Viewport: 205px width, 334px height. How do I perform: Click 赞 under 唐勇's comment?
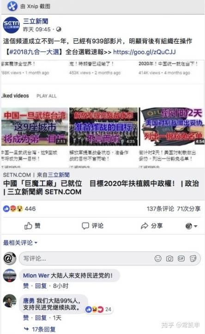(x=26, y=317)
